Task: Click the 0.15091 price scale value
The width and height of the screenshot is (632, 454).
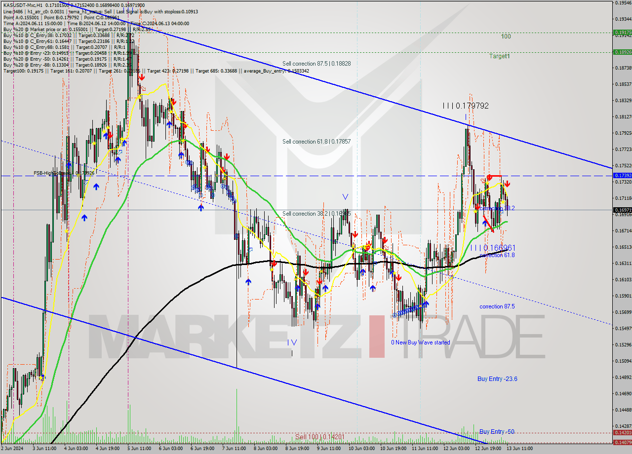Action: (x=623, y=361)
